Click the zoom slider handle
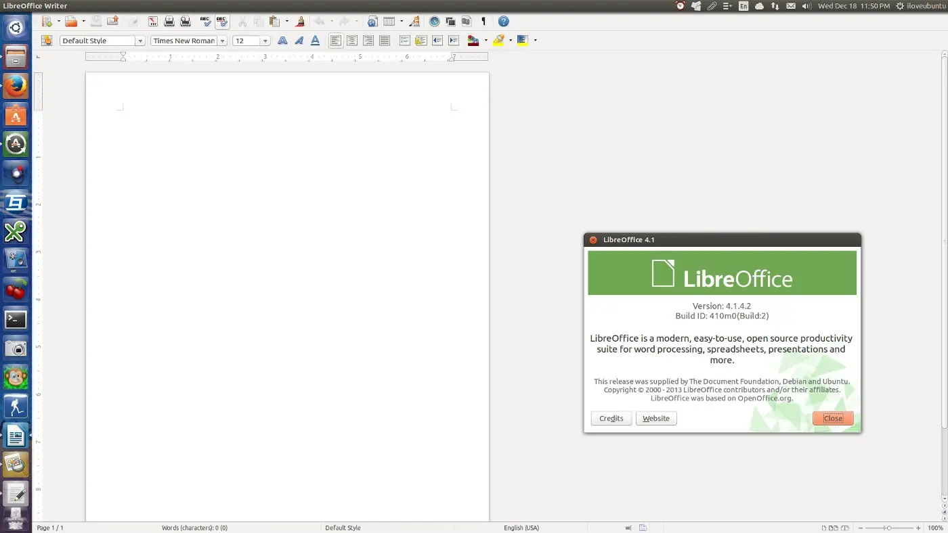The height and width of the screenshot is (533, 948). (x=889, y=528)
